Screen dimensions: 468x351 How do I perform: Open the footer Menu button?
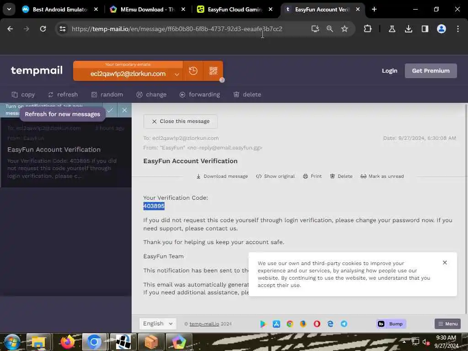[x=448, y=324]
